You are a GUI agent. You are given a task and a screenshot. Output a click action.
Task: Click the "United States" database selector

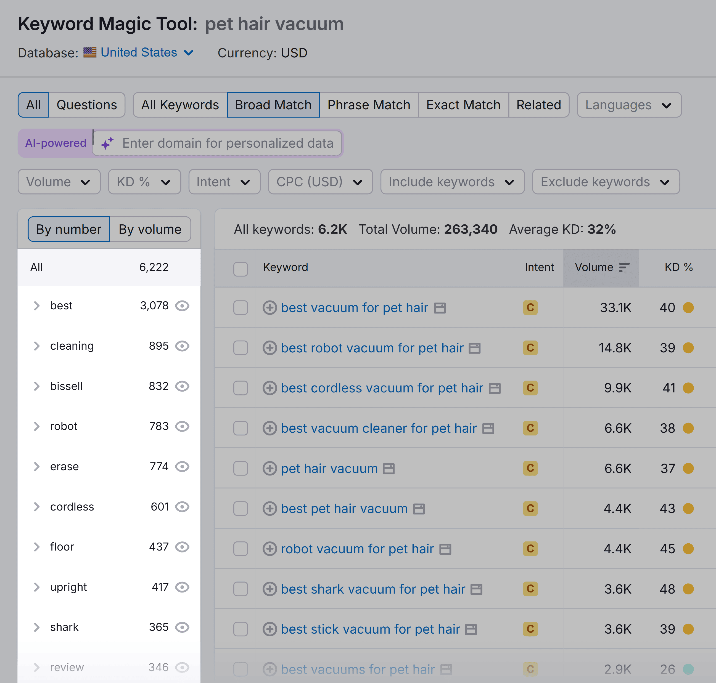click(x=138, y=52)
